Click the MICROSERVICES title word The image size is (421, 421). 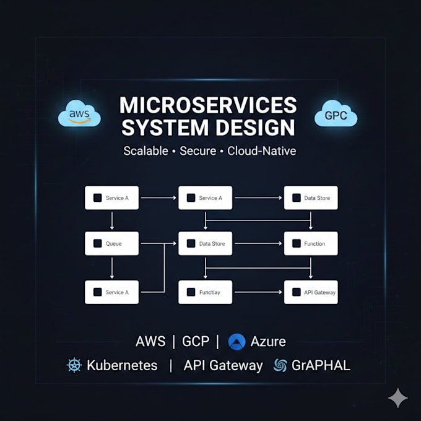pyautogui.click(x=208, y=105)
